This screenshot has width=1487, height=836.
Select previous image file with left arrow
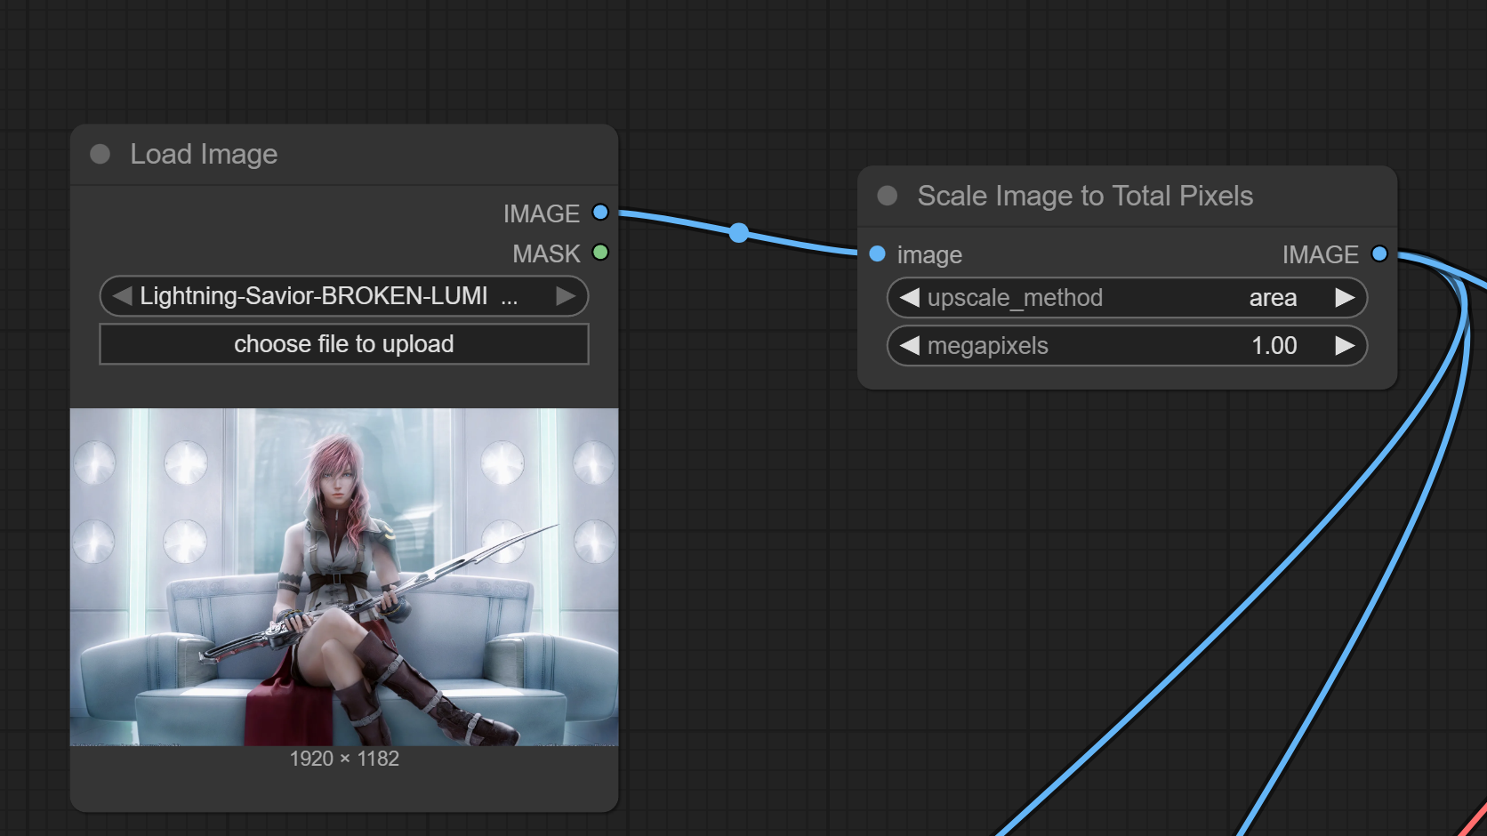[122, 295]
